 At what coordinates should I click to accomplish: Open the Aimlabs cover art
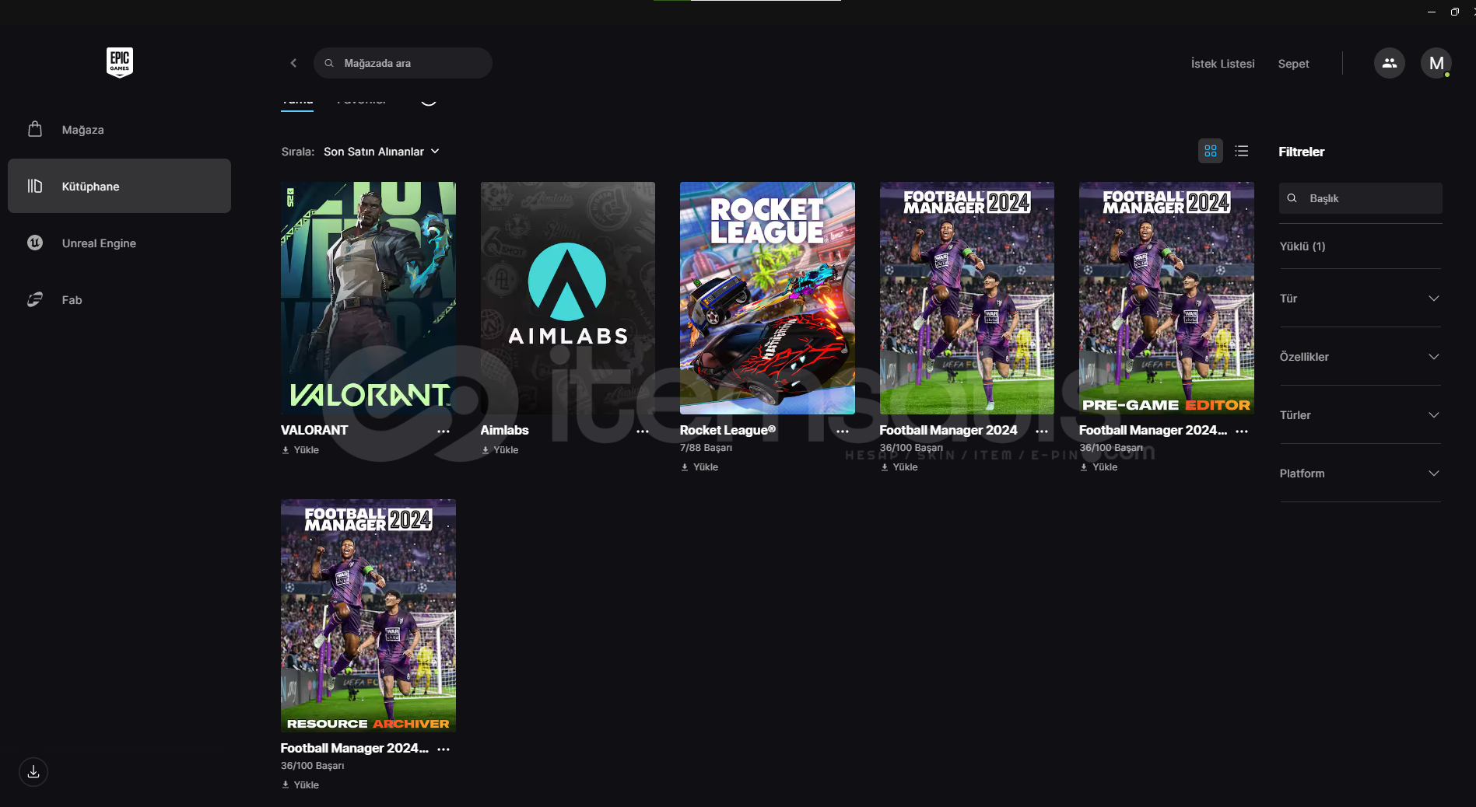point(568,298)
